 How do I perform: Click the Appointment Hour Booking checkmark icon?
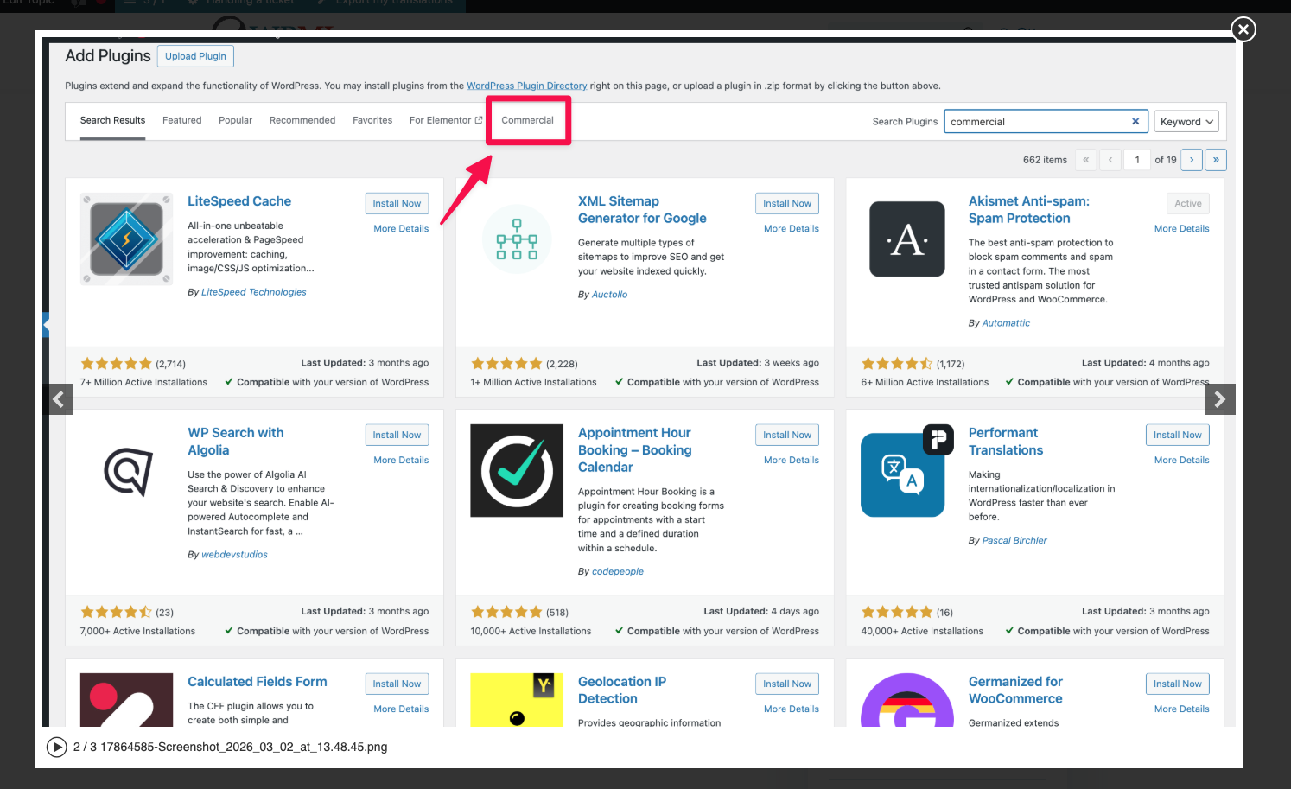point(517,471)
